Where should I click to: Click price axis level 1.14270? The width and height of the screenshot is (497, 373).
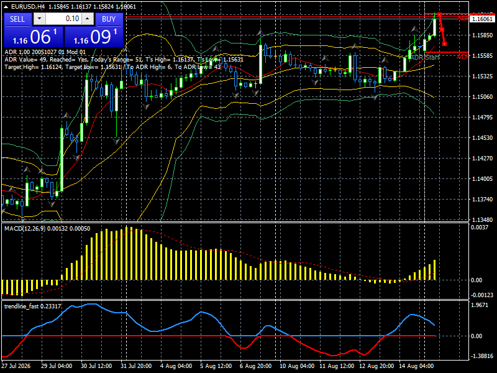pyautogui.click(x=483, y=159)
